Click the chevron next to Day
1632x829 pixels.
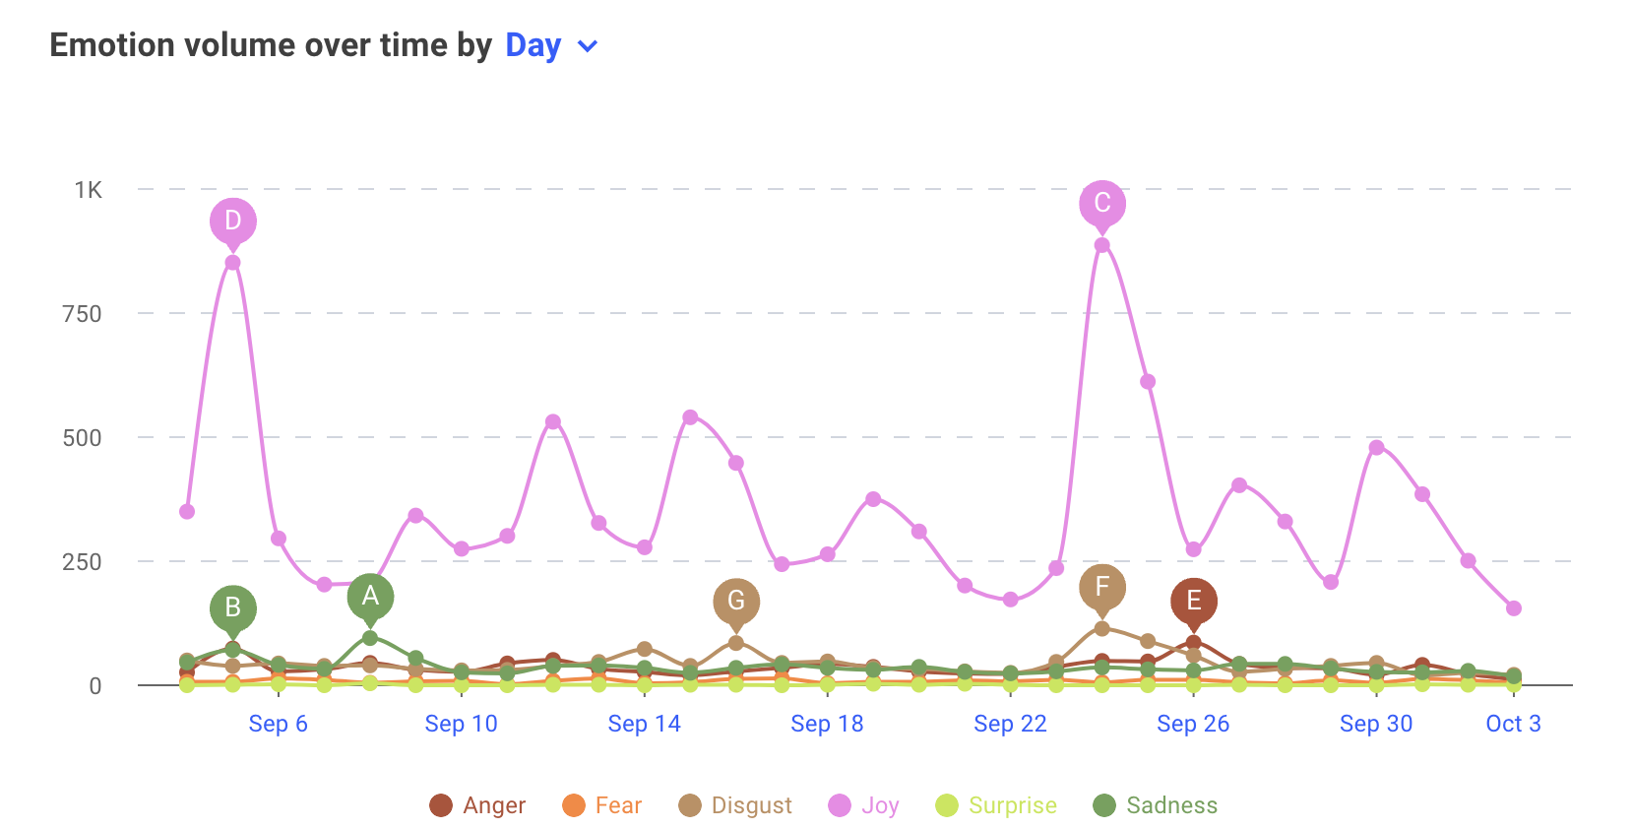588,46
